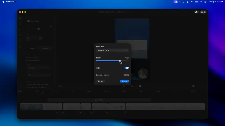The width and height of the screenshot is (225, 126).
Task: Open the CleanShot X menu
Action: (11, 2)
